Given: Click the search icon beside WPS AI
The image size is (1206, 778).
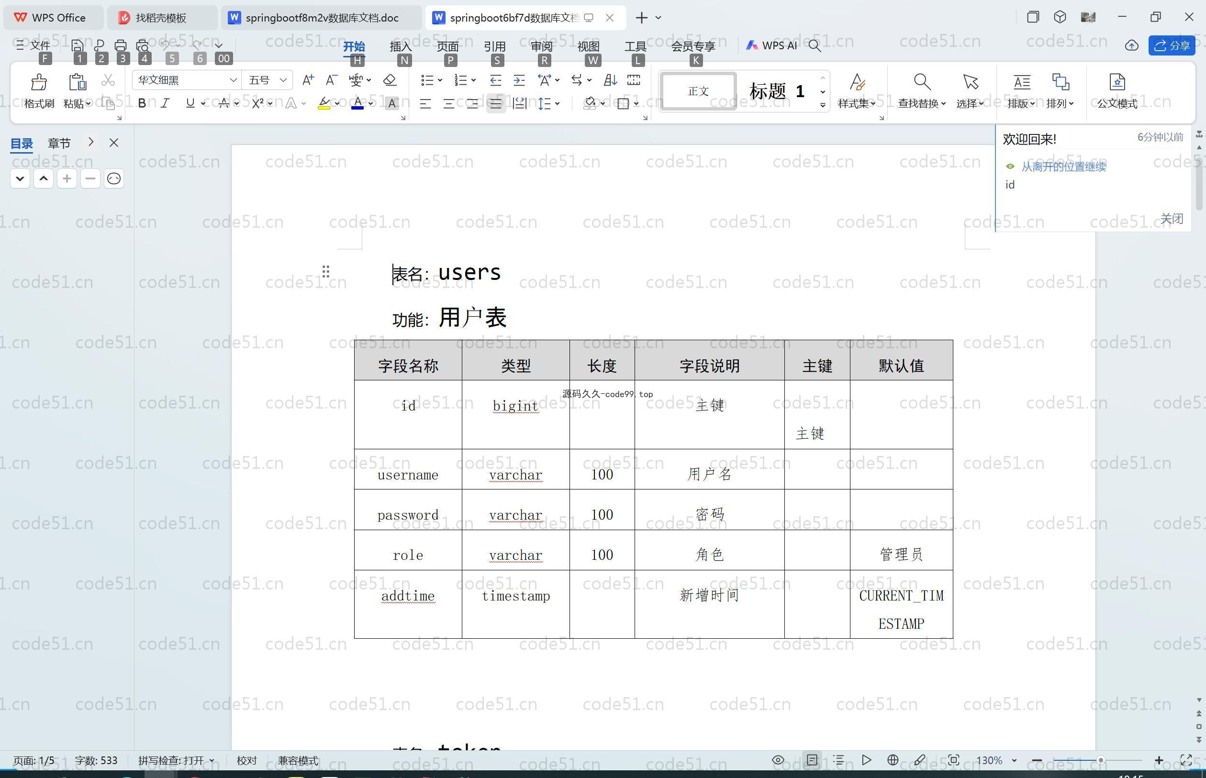Looking at the screenshot, I should click(815, 45).
